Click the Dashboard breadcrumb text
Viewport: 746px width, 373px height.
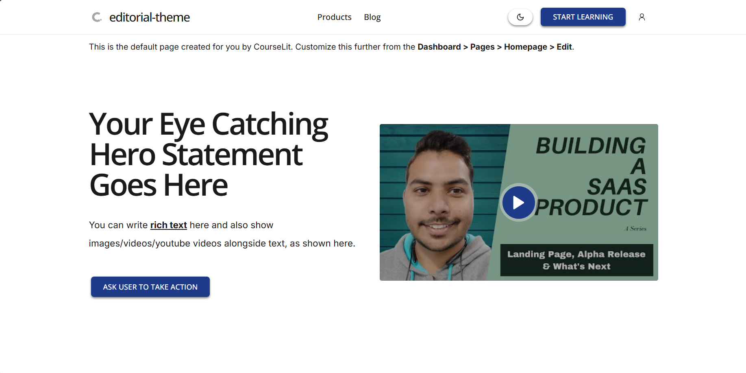[439, 47]
